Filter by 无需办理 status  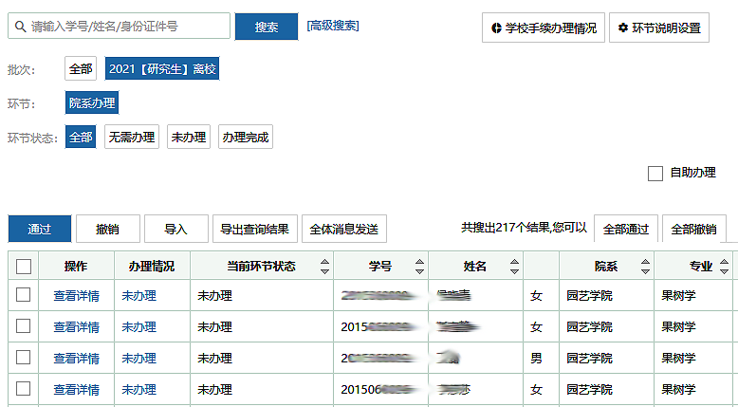[x=132, y=137]
